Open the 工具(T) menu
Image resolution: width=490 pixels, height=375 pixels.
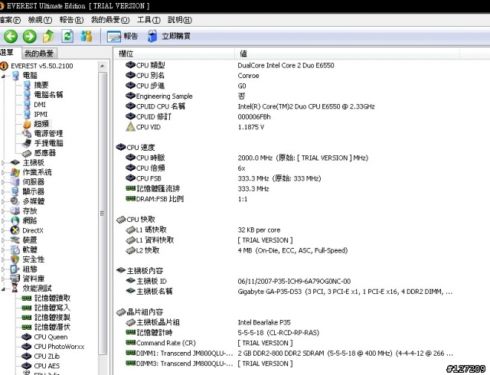[x=149, y=20]
